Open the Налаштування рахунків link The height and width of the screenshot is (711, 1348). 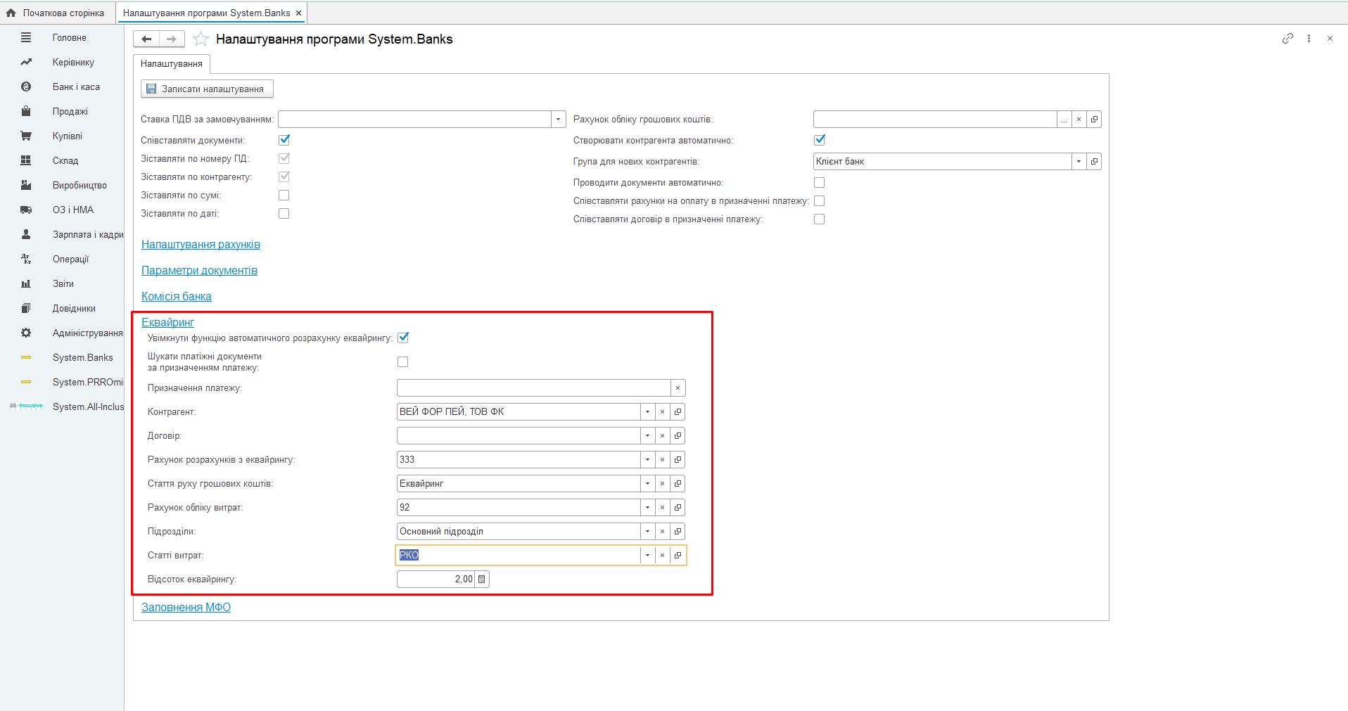(201, 245)
